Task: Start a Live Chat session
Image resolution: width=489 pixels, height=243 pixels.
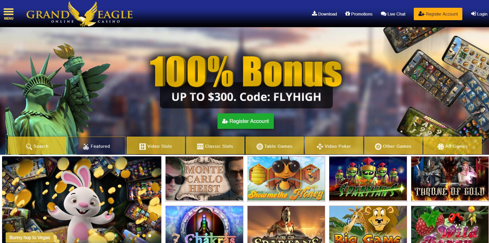Action: 393,14
